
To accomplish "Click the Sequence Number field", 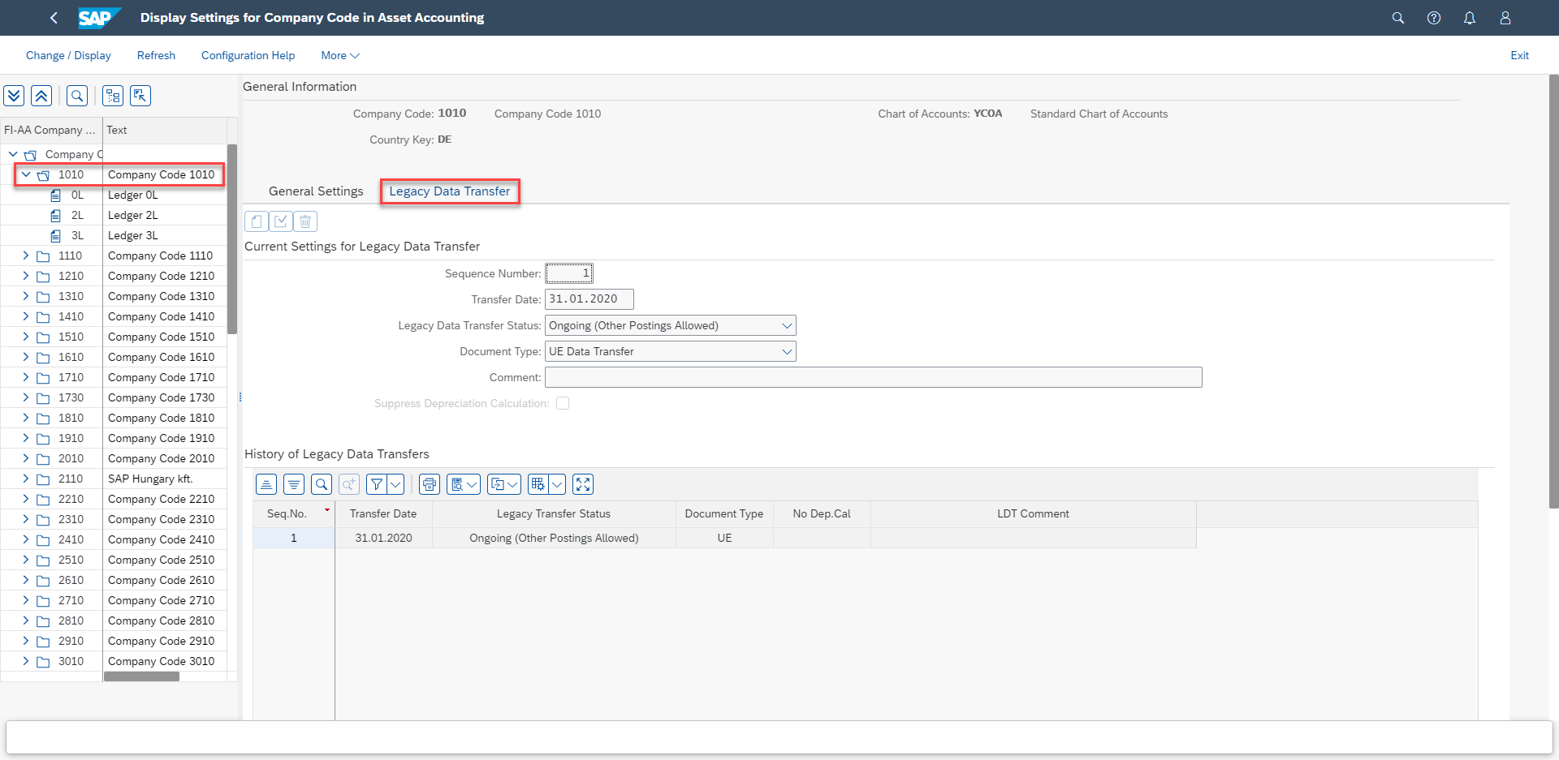I will [x=569, y=273].
